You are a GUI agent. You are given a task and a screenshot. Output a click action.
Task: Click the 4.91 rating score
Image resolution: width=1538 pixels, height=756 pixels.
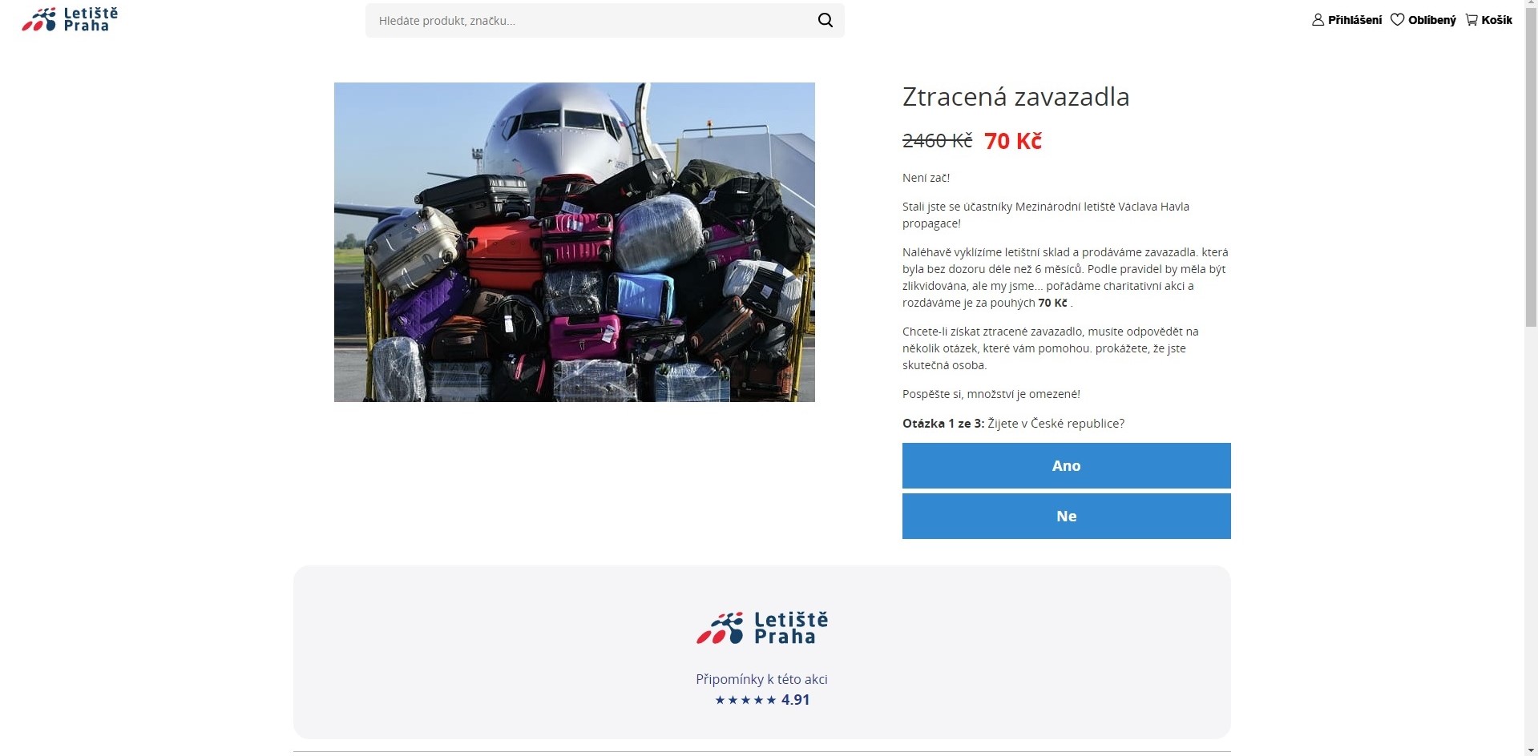795,700
